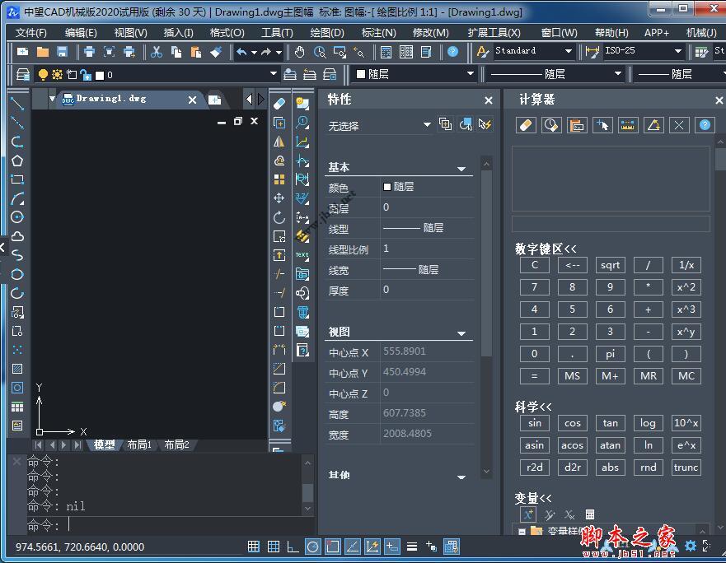
Task: Collapse the 基本 section
Action: (x=461, y=169)
